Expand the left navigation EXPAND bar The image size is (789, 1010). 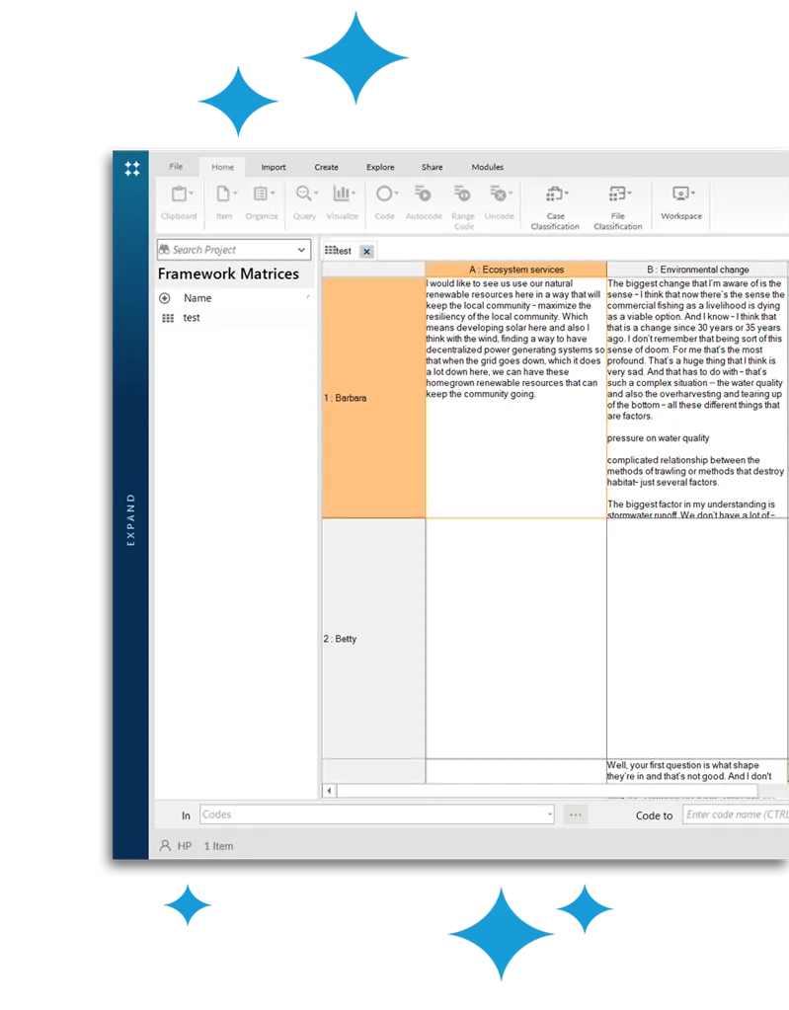pos(131,519)
